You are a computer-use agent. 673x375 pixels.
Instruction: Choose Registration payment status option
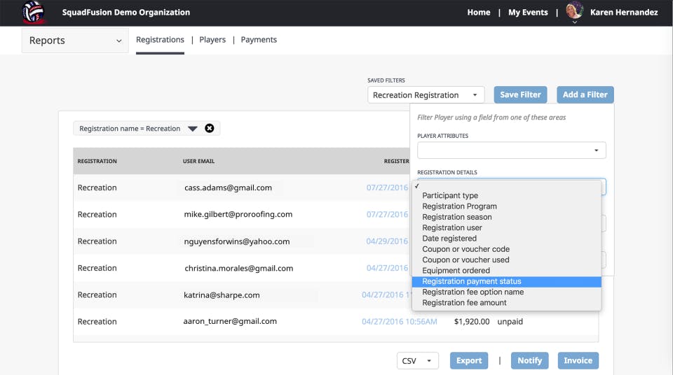(472, 281)
